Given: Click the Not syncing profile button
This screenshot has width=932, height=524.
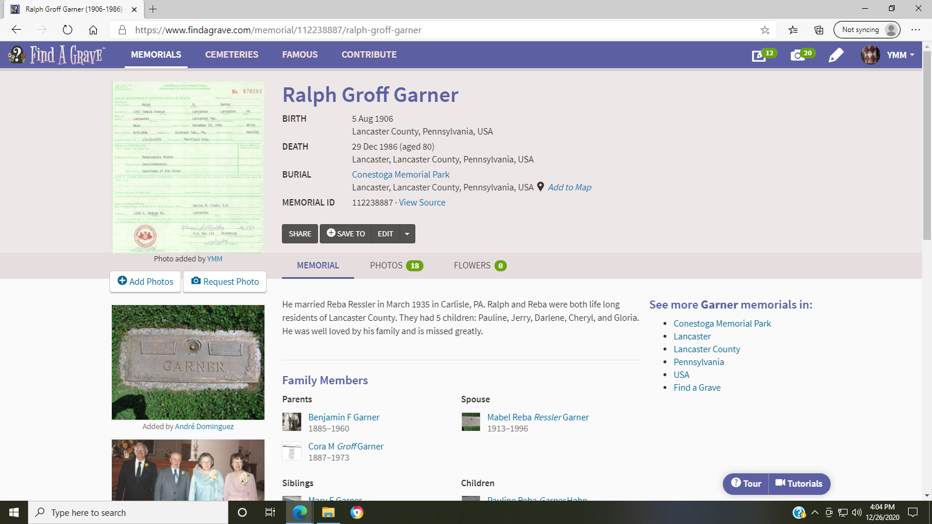Looking at the screenshot, I should (x=867, y=30).
